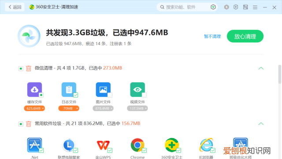The width and height of the screenshot is (282, 159).
Task: Uncheck the Chrome checkbox
Action: pos(144,150)
